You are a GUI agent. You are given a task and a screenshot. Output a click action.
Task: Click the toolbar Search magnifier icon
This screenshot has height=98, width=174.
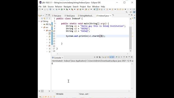coord(127,12)
